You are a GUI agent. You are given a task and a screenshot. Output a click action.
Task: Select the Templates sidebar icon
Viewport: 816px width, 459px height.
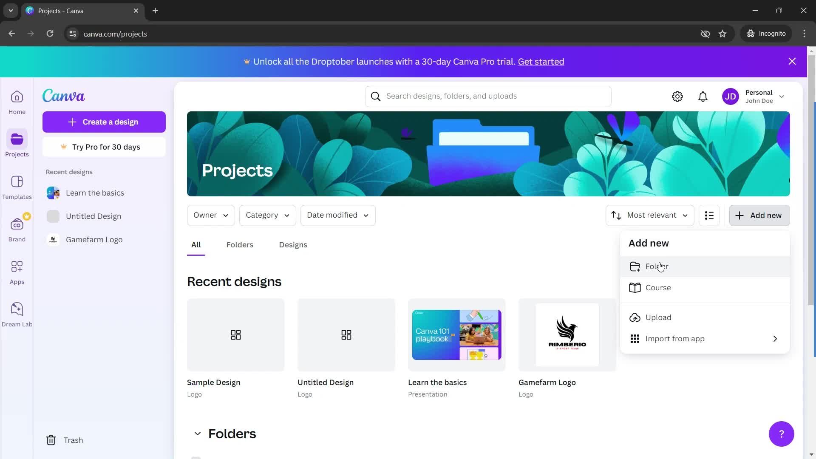click(x=16, y=188)
